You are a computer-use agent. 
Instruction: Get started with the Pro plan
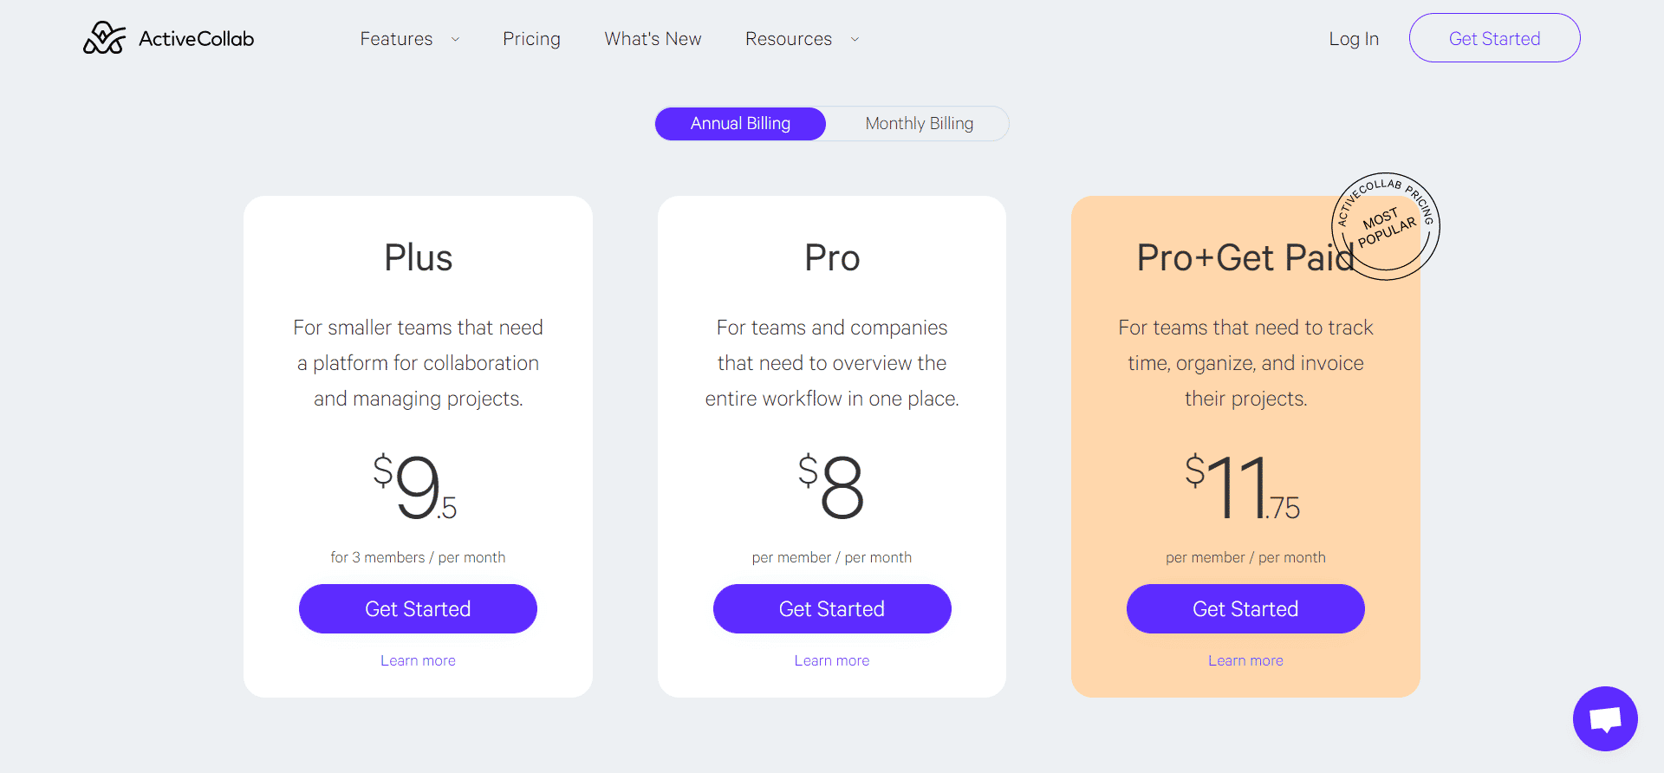[831, 608]
